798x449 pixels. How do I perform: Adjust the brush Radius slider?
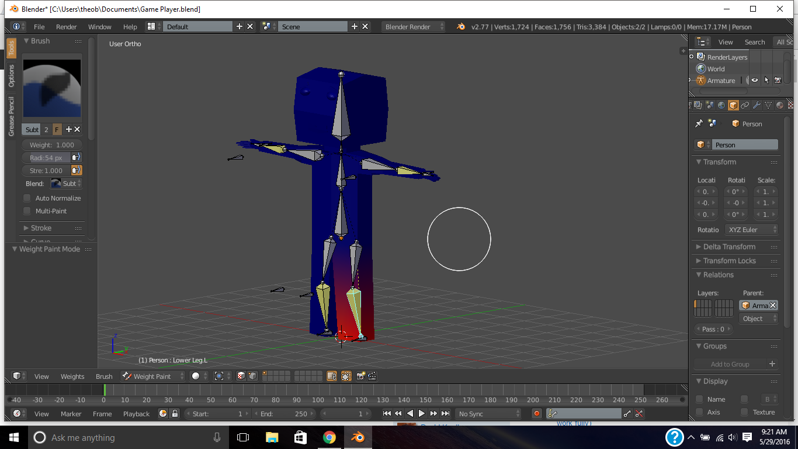click(x=46, y=157)
